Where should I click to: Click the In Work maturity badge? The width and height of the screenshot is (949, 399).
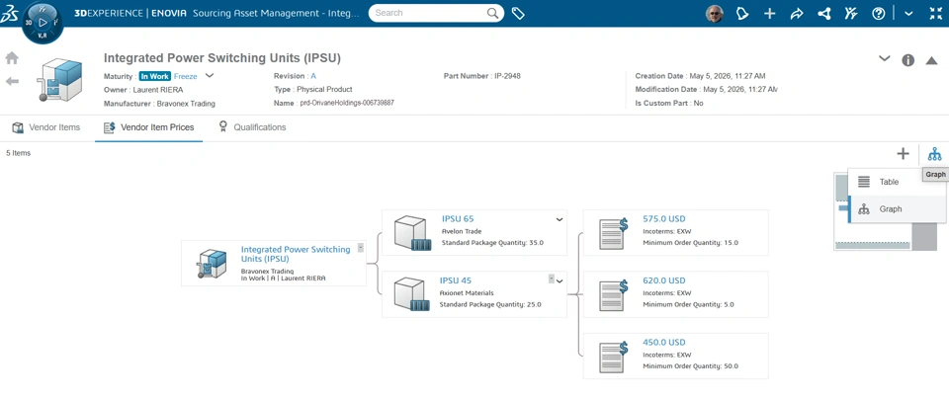(155, 76)
